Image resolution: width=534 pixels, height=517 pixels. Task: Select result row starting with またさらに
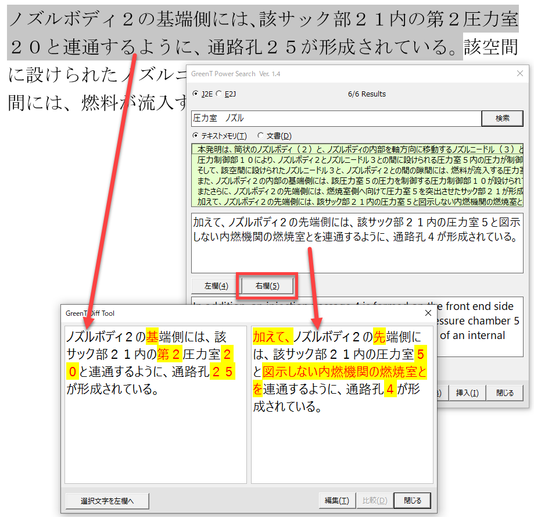pyautogui.click(x=357, y=191)
